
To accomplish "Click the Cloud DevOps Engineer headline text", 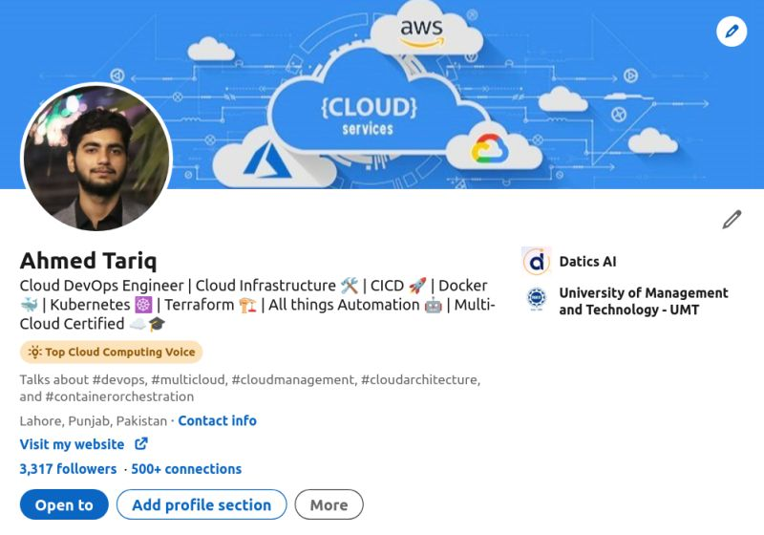I will coord(257,305).
